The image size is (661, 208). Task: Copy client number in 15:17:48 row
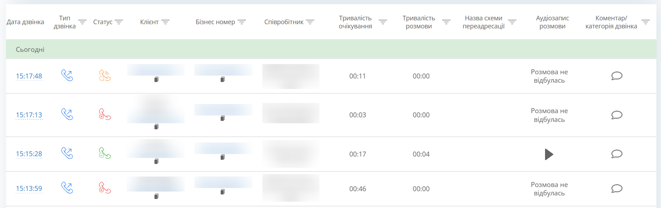point(156,79)
